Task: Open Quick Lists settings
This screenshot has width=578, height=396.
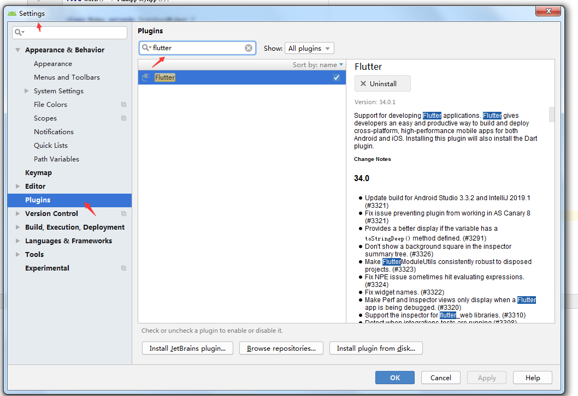Action: [x=51, y=146]
